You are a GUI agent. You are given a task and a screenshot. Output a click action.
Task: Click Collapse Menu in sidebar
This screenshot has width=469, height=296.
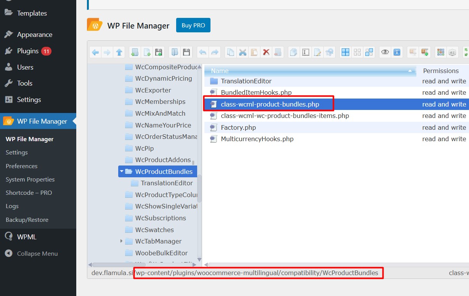coord(37,254)
